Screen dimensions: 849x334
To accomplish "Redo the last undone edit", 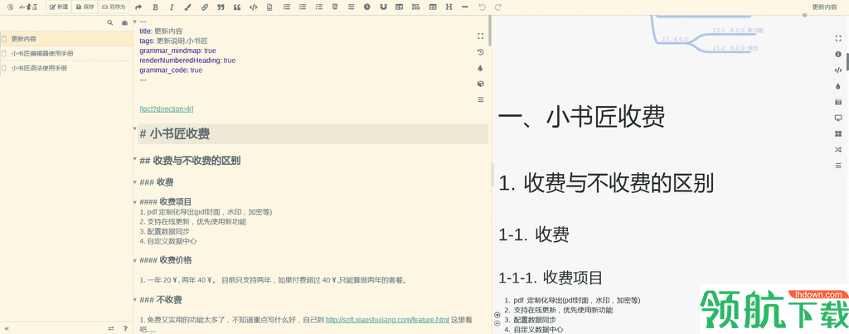I will [x=498, y=7].
